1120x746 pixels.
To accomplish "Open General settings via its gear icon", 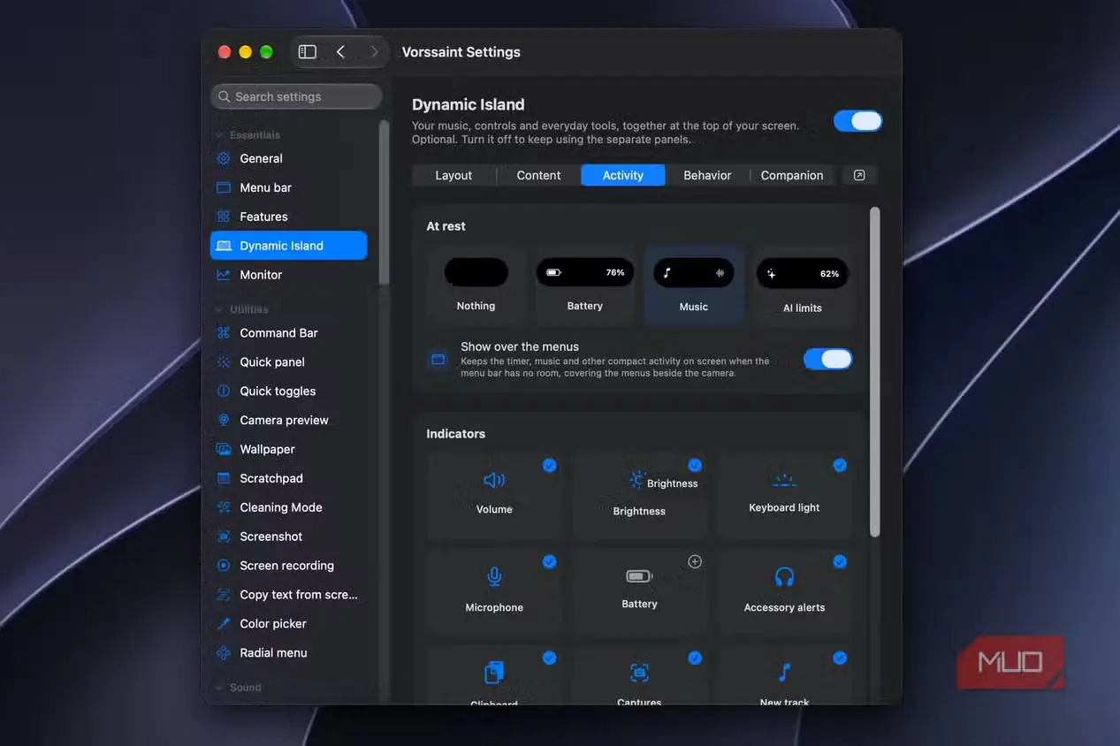I will 224,159.
